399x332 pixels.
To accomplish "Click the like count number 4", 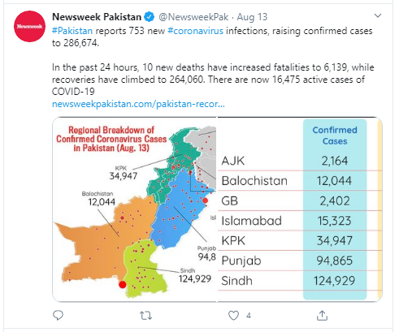I will coord(249,316).
